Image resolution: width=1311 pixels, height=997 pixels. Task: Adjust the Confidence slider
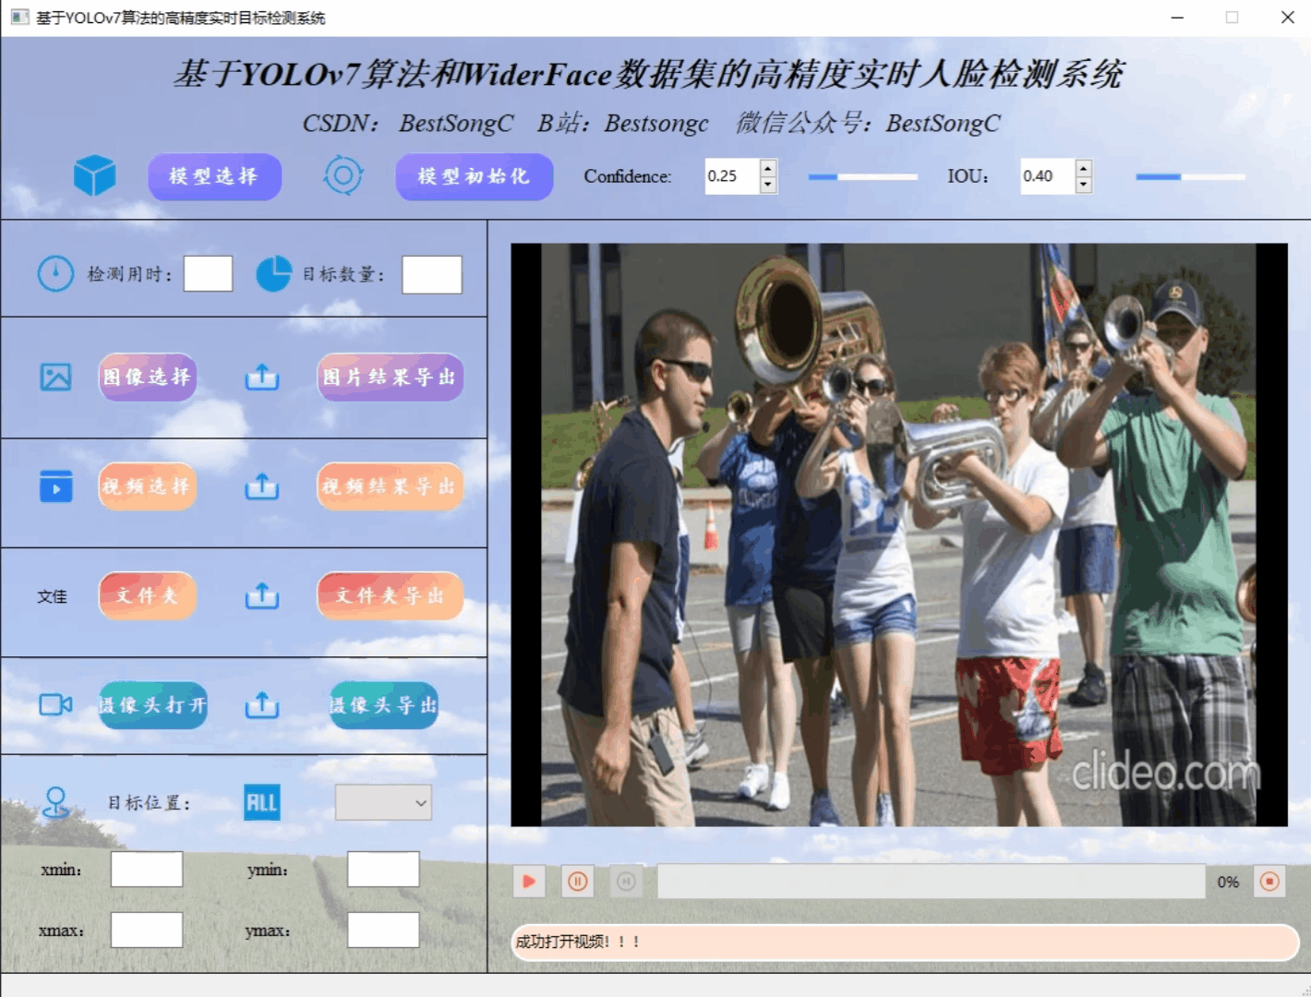click(862, 176)
